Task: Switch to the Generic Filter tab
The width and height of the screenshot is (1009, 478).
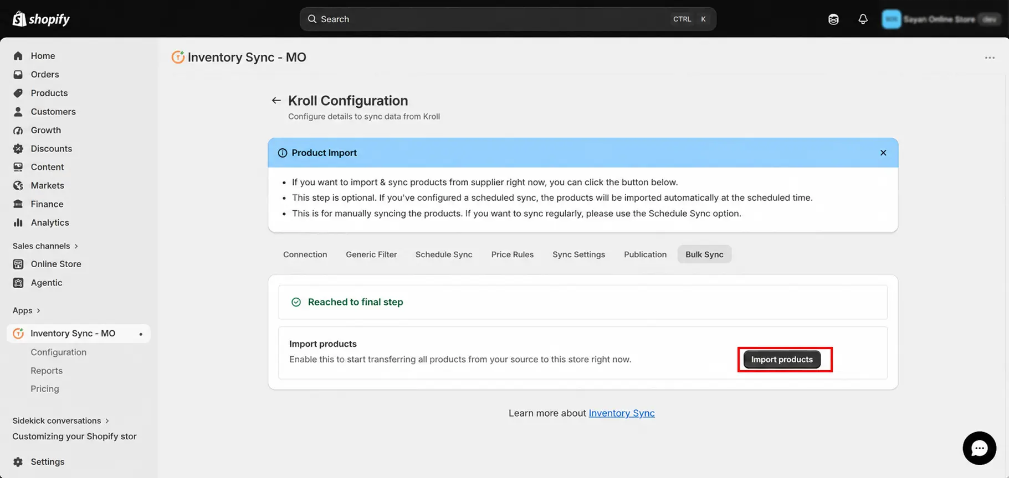Action: pos(371,254)
